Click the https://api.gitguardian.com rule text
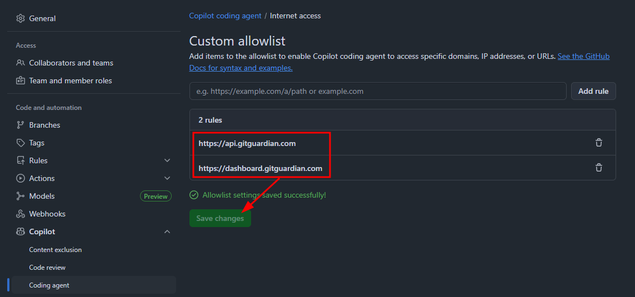635x297 pixels. click(247, 143)
